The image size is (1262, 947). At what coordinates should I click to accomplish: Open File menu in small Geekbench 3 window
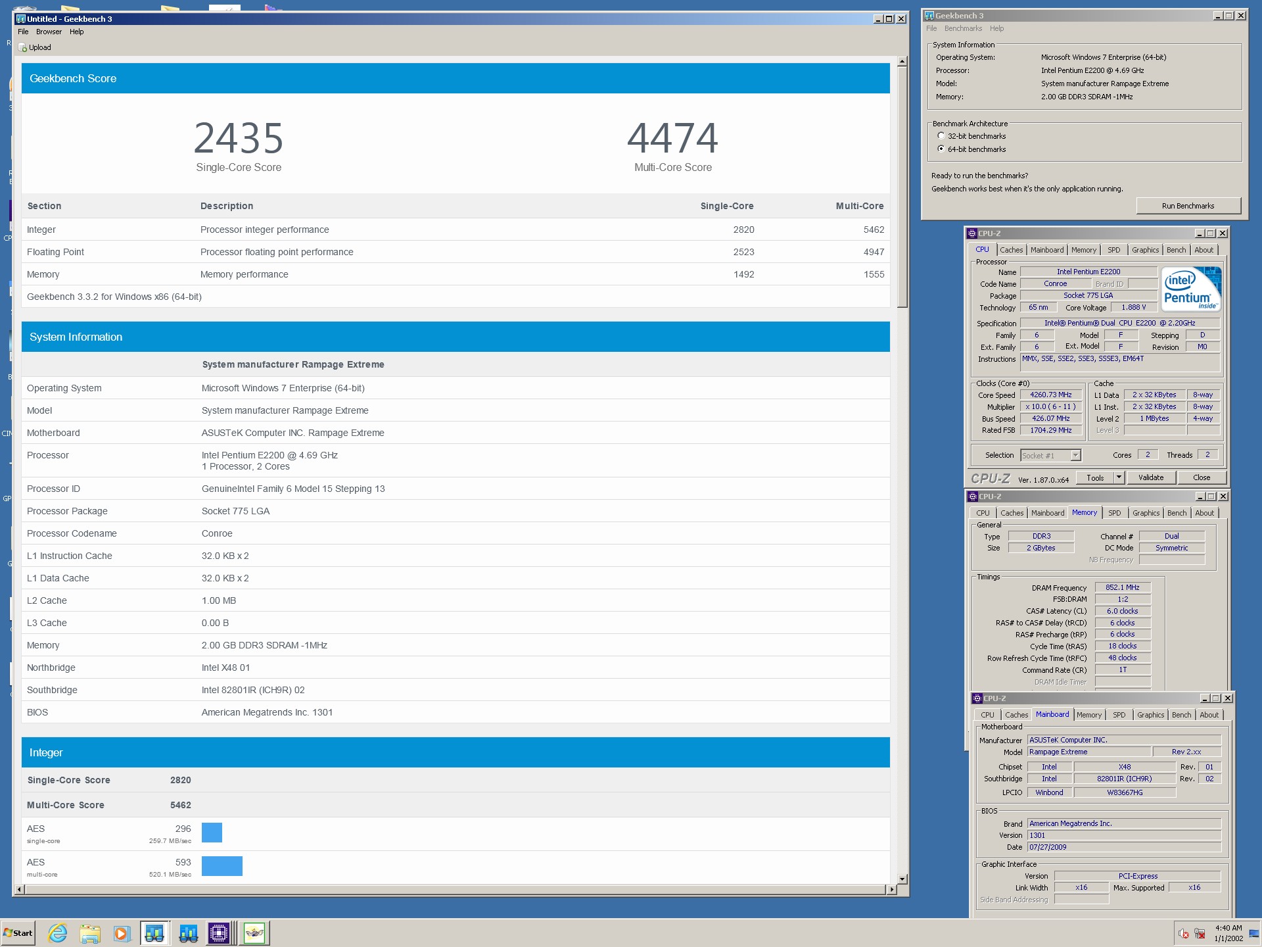pos(931,28)
